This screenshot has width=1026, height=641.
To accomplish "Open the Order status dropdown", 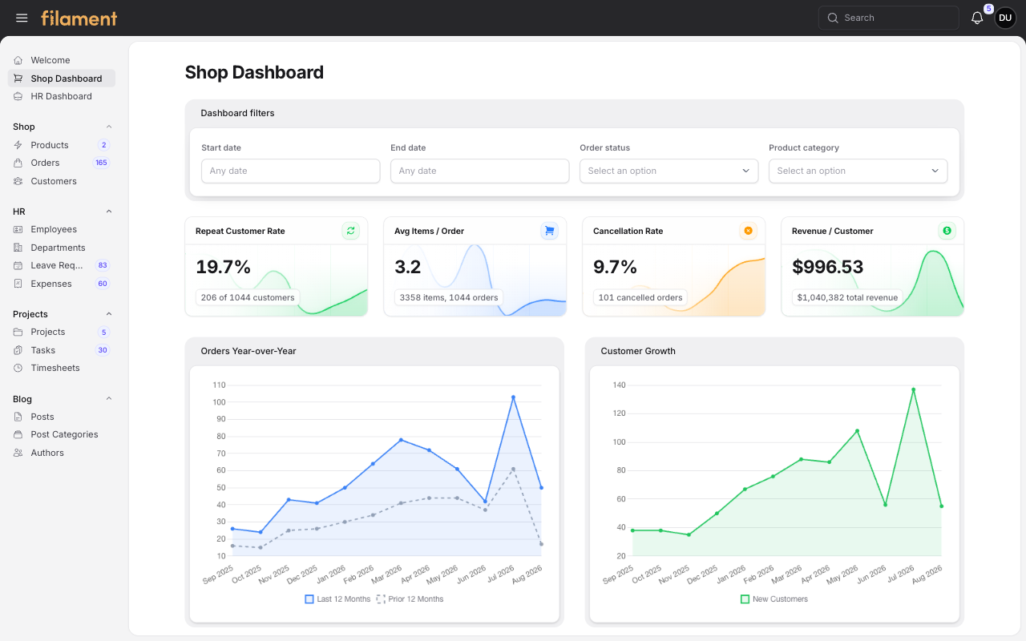I will pos(669,171).
